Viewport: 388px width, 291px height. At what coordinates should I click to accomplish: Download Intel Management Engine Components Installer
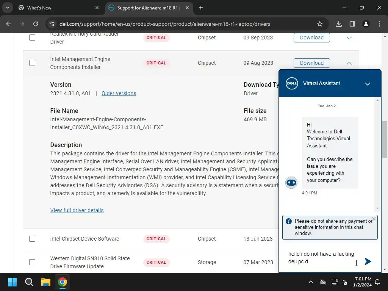[x=312, y=63]
